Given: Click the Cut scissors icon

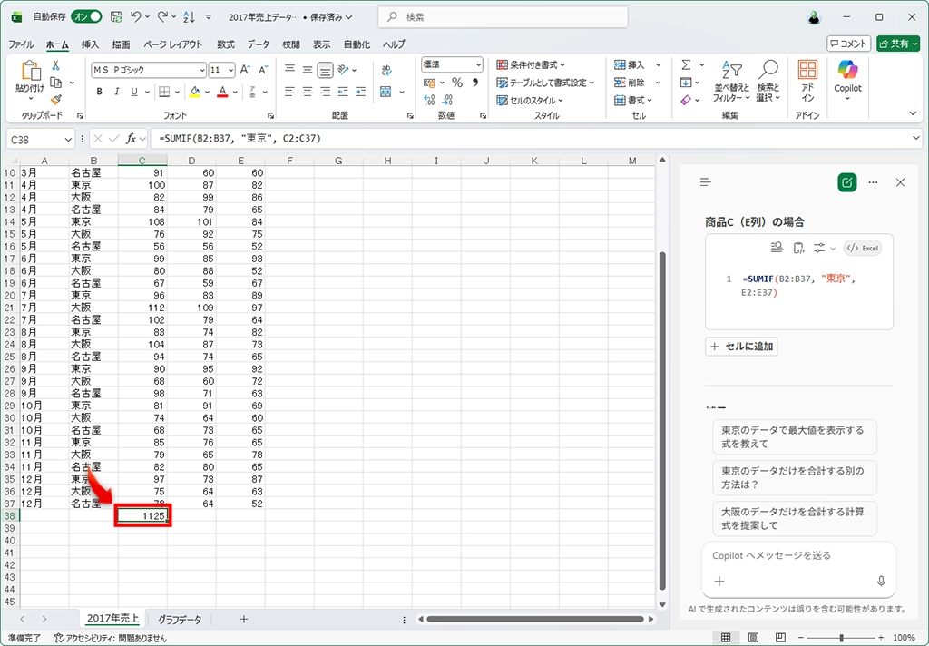Looking at the screenshot, I should point(56,65).
